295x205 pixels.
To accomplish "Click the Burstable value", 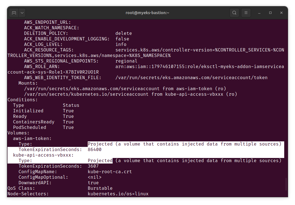I will tap(100, 188).
